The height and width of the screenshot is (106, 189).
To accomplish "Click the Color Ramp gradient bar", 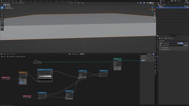I will (x=45, y=76).
